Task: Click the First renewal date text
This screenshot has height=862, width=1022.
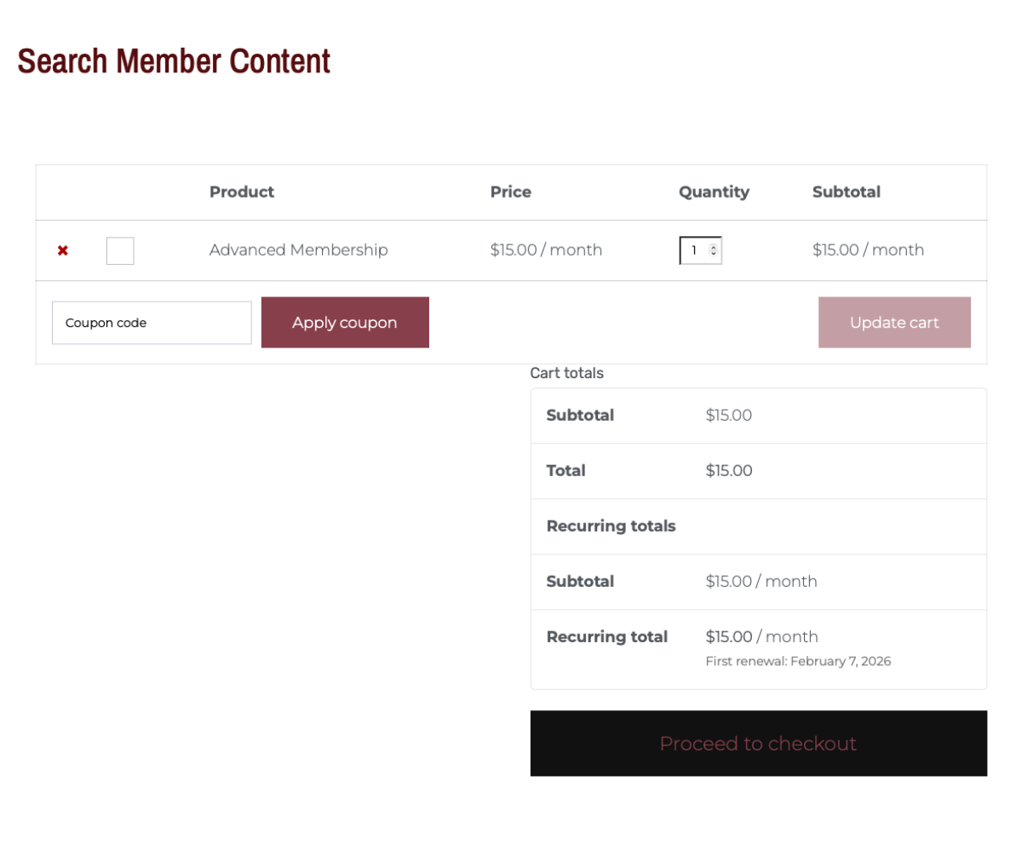Action: click(798, 661)
